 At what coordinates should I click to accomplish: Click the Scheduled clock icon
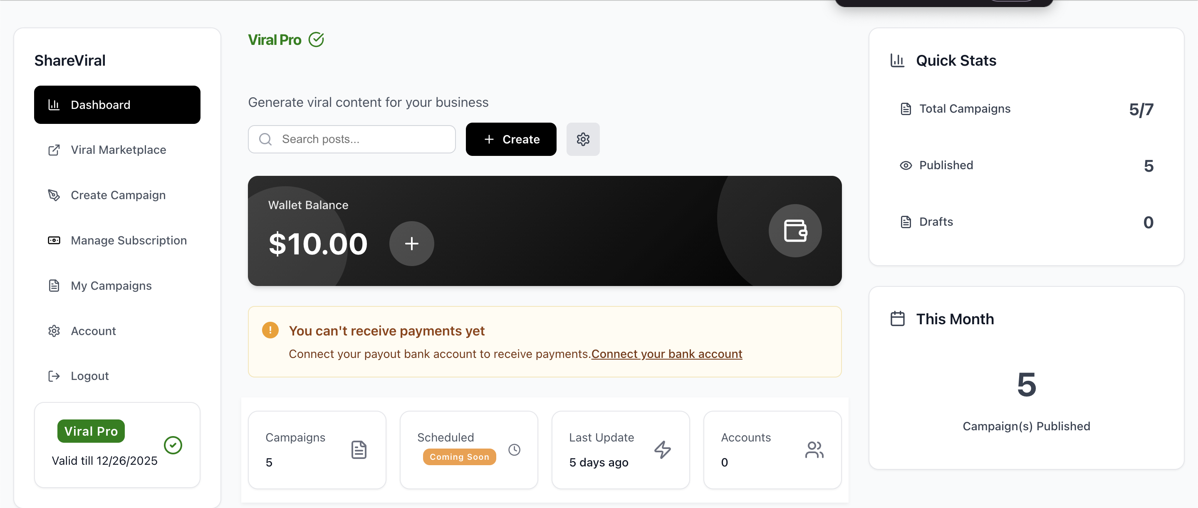click(514, 449)
